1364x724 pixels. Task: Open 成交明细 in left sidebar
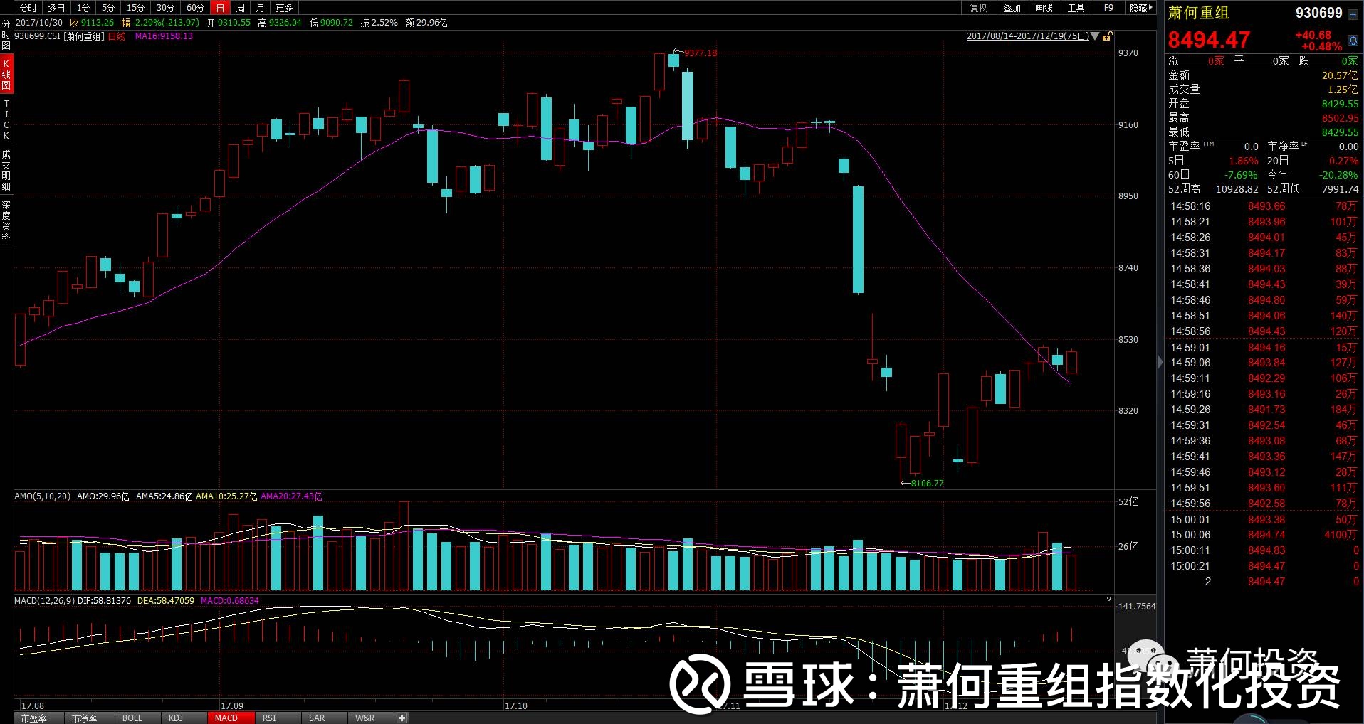(x=6, y=170)
